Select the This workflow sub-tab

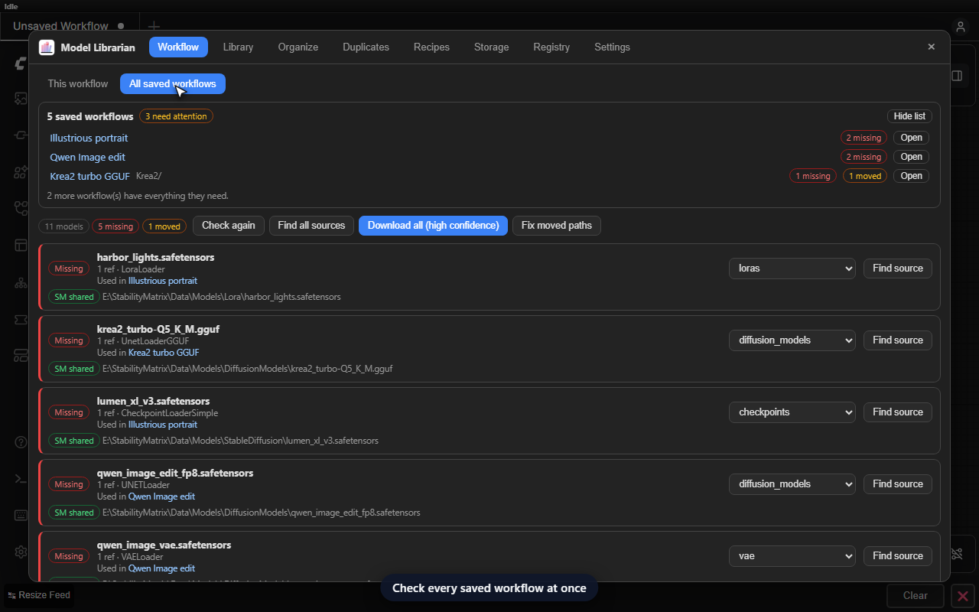78,84
